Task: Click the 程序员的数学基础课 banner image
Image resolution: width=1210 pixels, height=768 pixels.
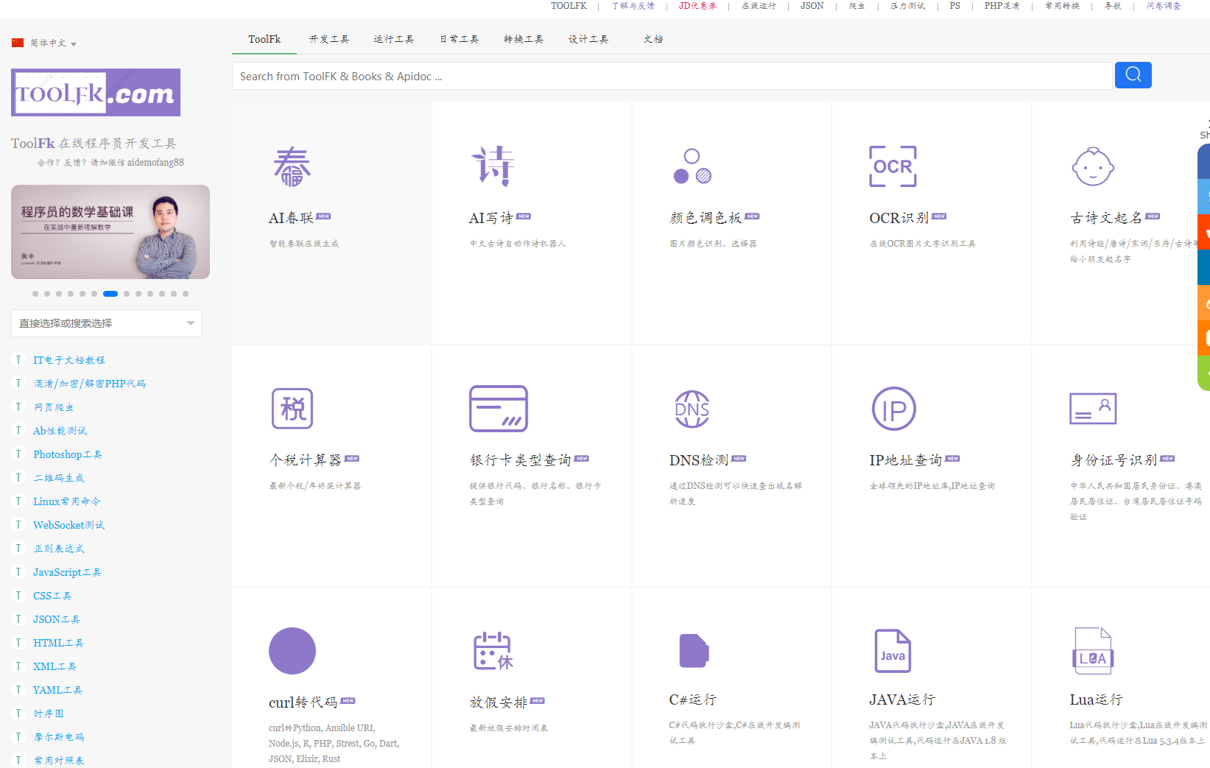Action: point(110,232)
